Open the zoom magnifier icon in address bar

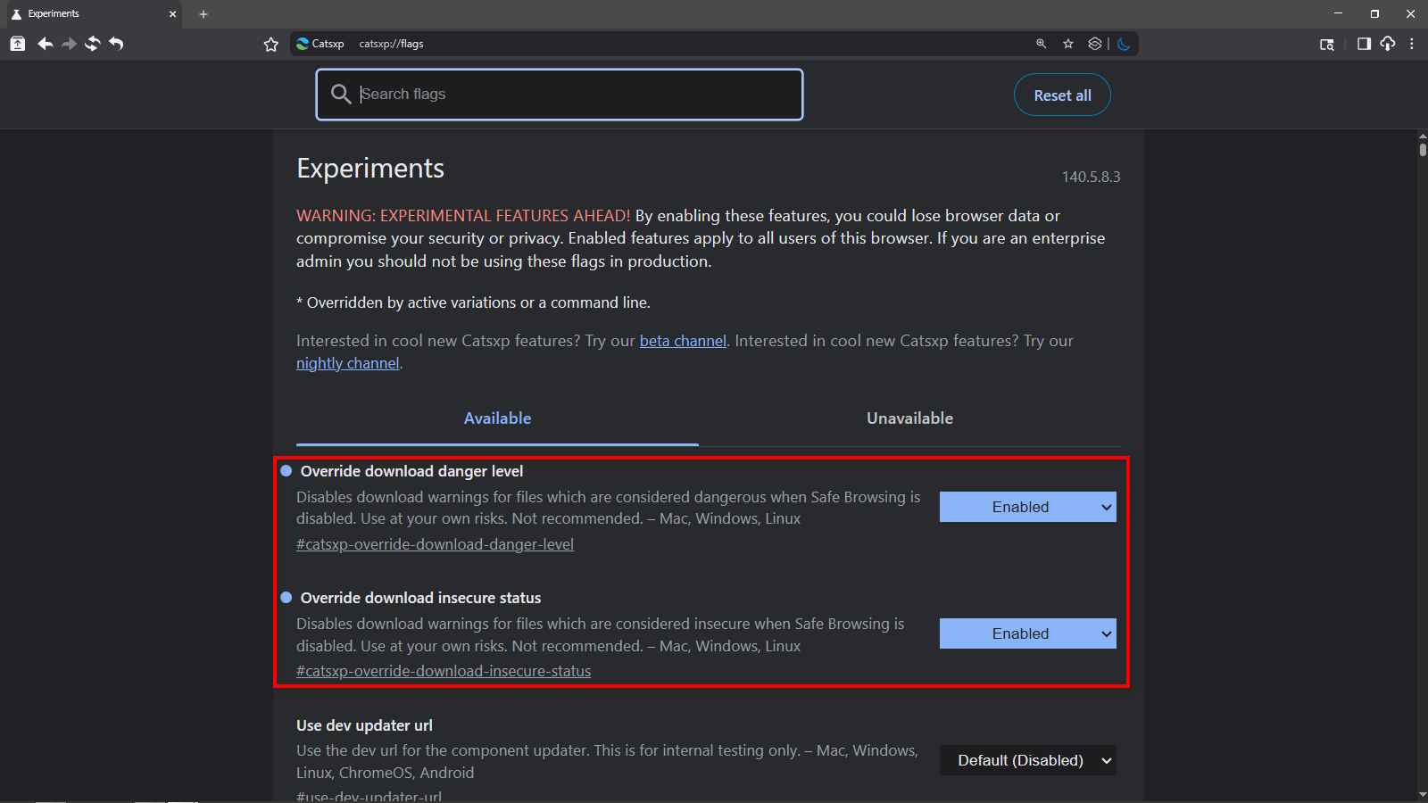click(x=1041, y=44)
